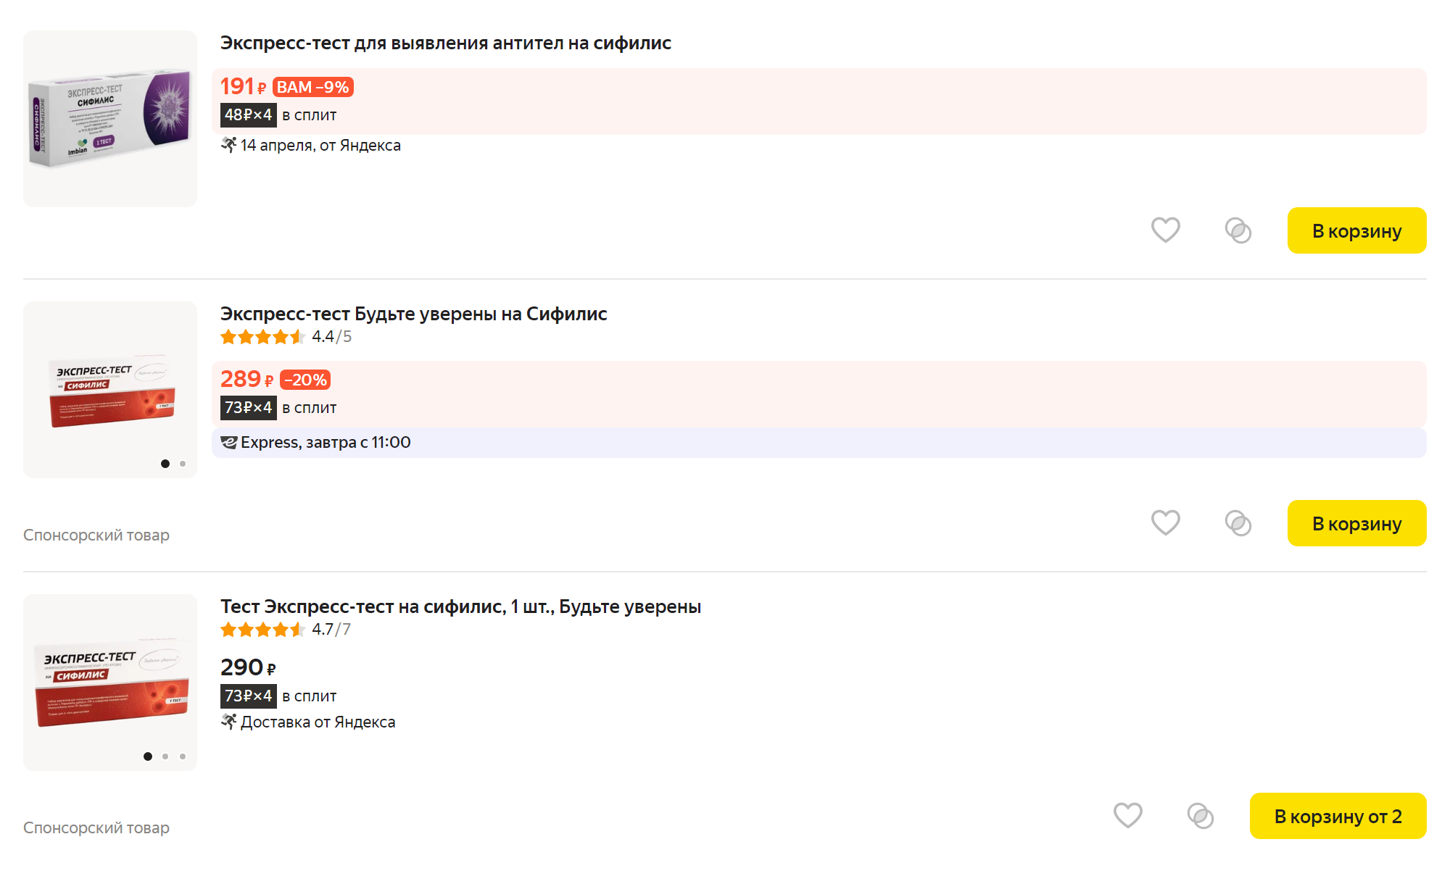
Task: Add the 289 ₽ Будьте уверены test to cart
Action: tap(1356, 523)
